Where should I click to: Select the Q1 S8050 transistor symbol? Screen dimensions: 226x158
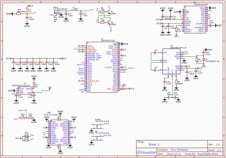pos(109,11)
